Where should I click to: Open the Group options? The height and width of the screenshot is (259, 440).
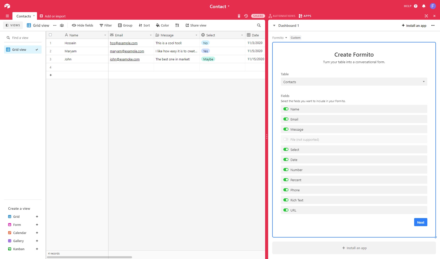pos(125,25)
